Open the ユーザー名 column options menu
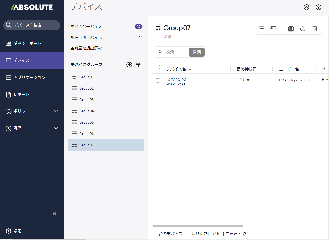Image resolution: width=329 pixels, height=240 pixels. tap(315, 69)
